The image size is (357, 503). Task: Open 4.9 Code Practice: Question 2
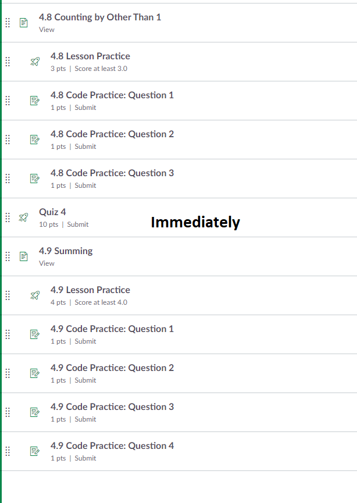pos(112,368)
